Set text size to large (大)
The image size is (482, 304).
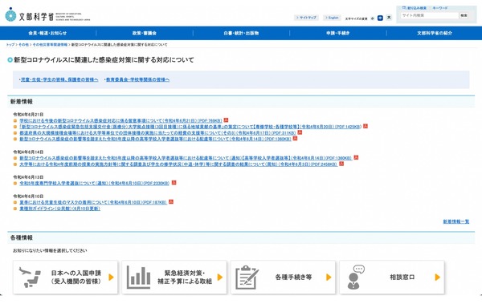click(389, 18)
